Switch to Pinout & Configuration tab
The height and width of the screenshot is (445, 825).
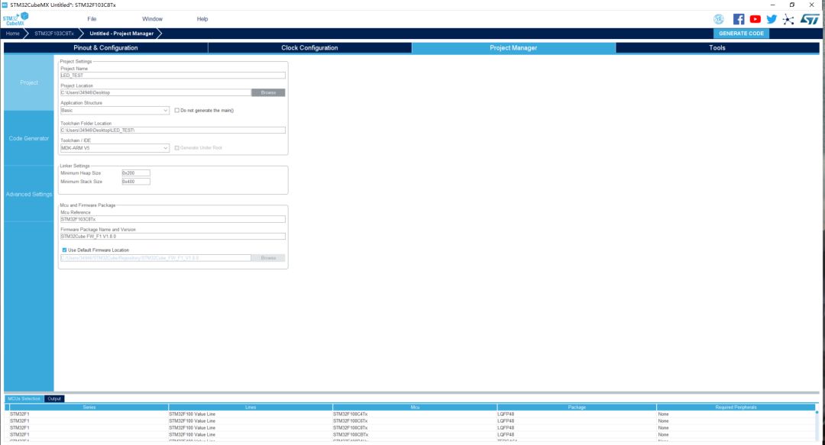105,48
